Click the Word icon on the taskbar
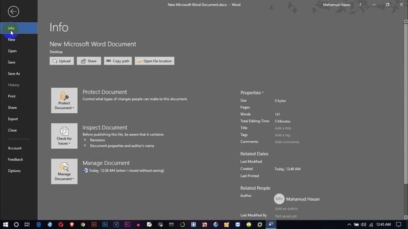Image resolution: width=408 pixels, height=229 pixels. 270,225
